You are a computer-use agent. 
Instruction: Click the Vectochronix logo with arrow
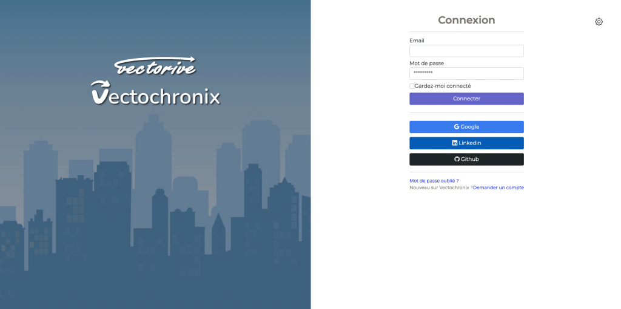[155, 94]
